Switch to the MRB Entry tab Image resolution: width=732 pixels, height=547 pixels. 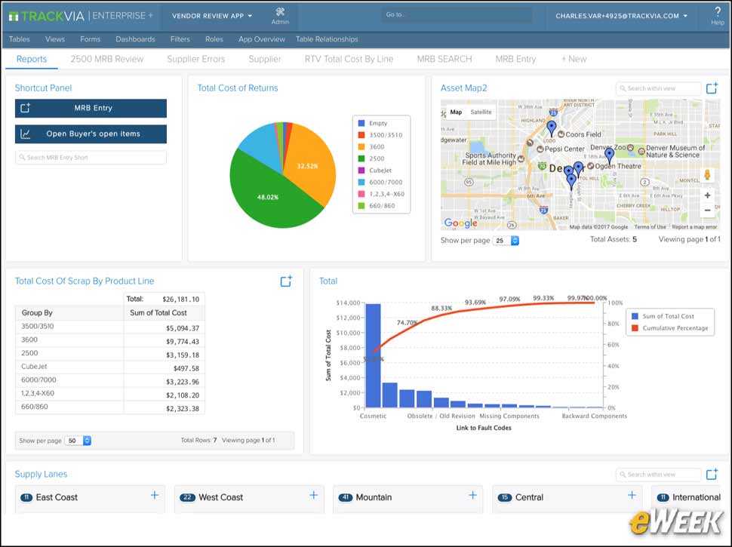click(x=515, y=60)
